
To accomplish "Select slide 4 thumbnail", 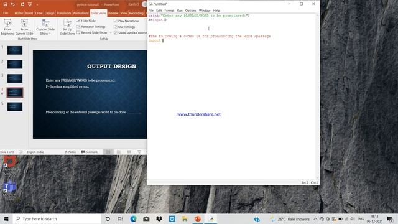I will click(x=15, y=93).
